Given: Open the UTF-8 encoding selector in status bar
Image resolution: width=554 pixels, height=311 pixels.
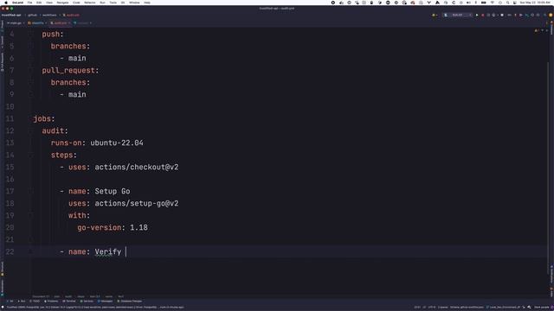Looking at the screenshot, I should click(432, 308).
